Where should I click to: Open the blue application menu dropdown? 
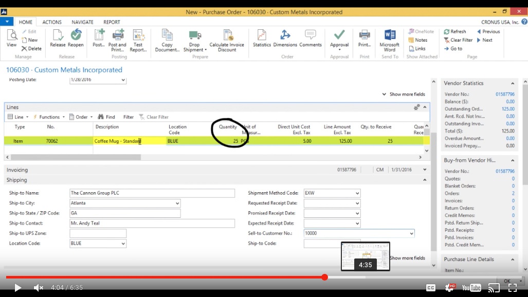(7, 22)
